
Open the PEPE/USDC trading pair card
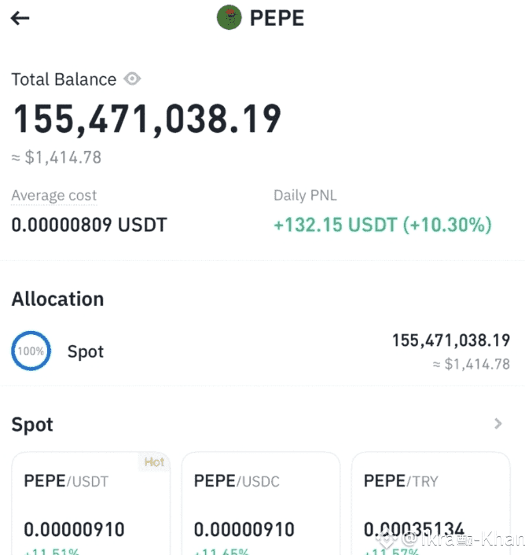click(x=261, y=503)
